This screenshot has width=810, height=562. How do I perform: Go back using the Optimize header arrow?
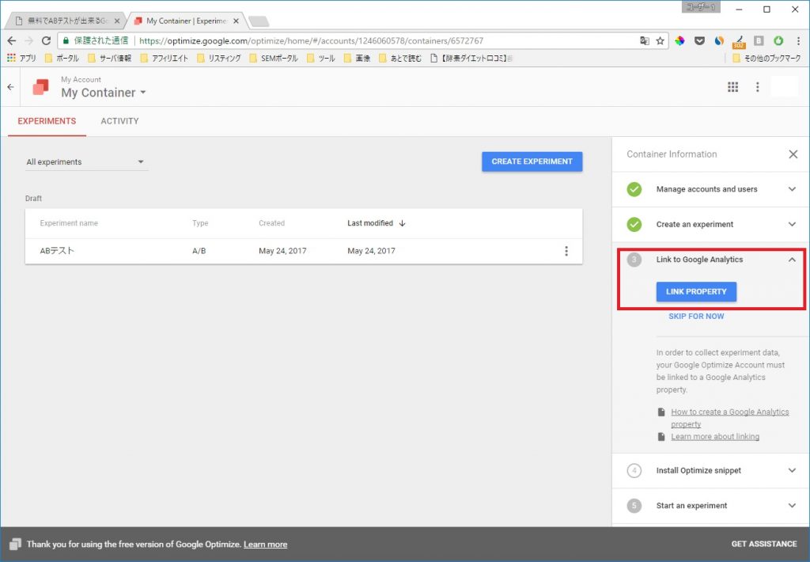tap(10, 87)
